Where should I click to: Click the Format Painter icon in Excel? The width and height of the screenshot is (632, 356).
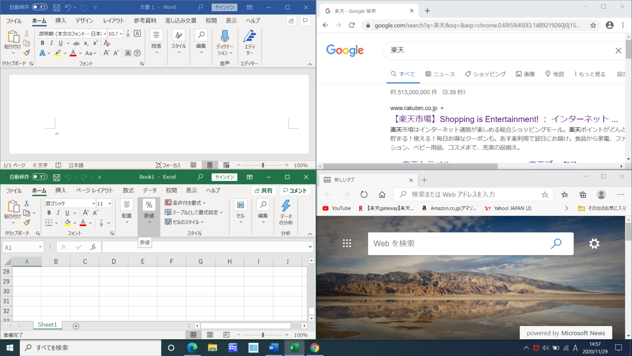(26, 222)
